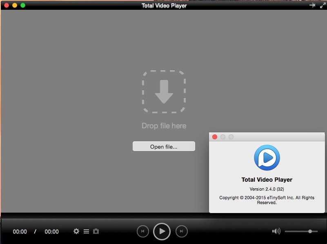The height and width of the screenshot is (244, 327).
Task: Click the Total Video Player logo in About
Action: click(267, 158)
